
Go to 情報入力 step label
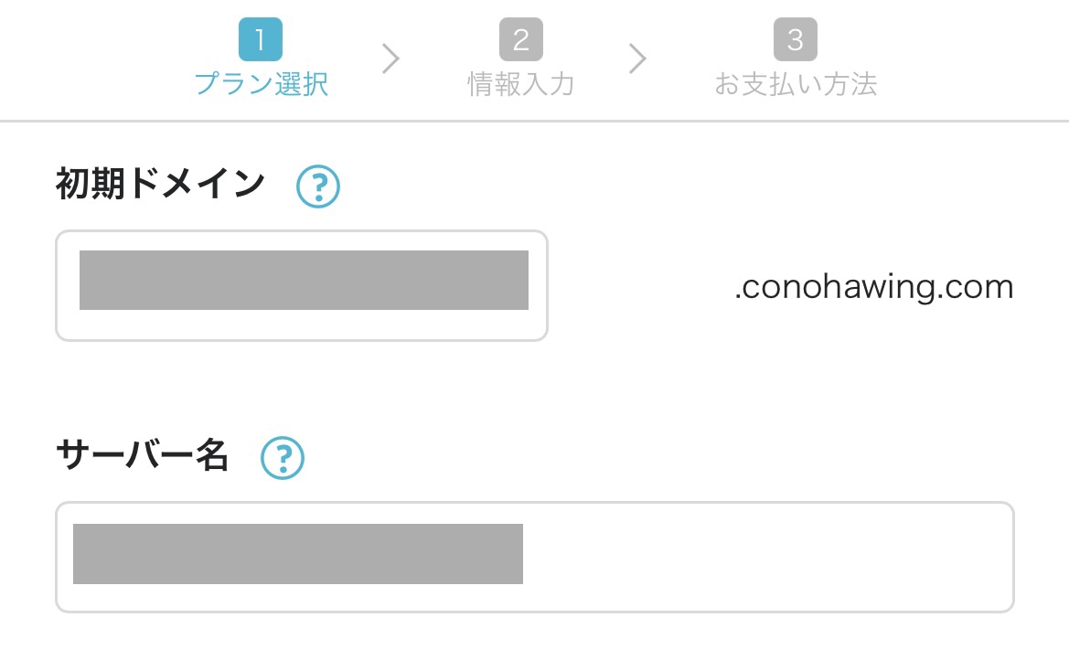(521, 84)
